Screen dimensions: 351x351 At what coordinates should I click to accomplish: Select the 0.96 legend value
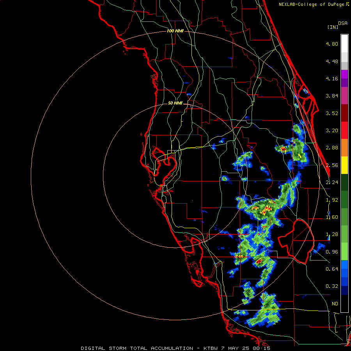tap(332, 252)
